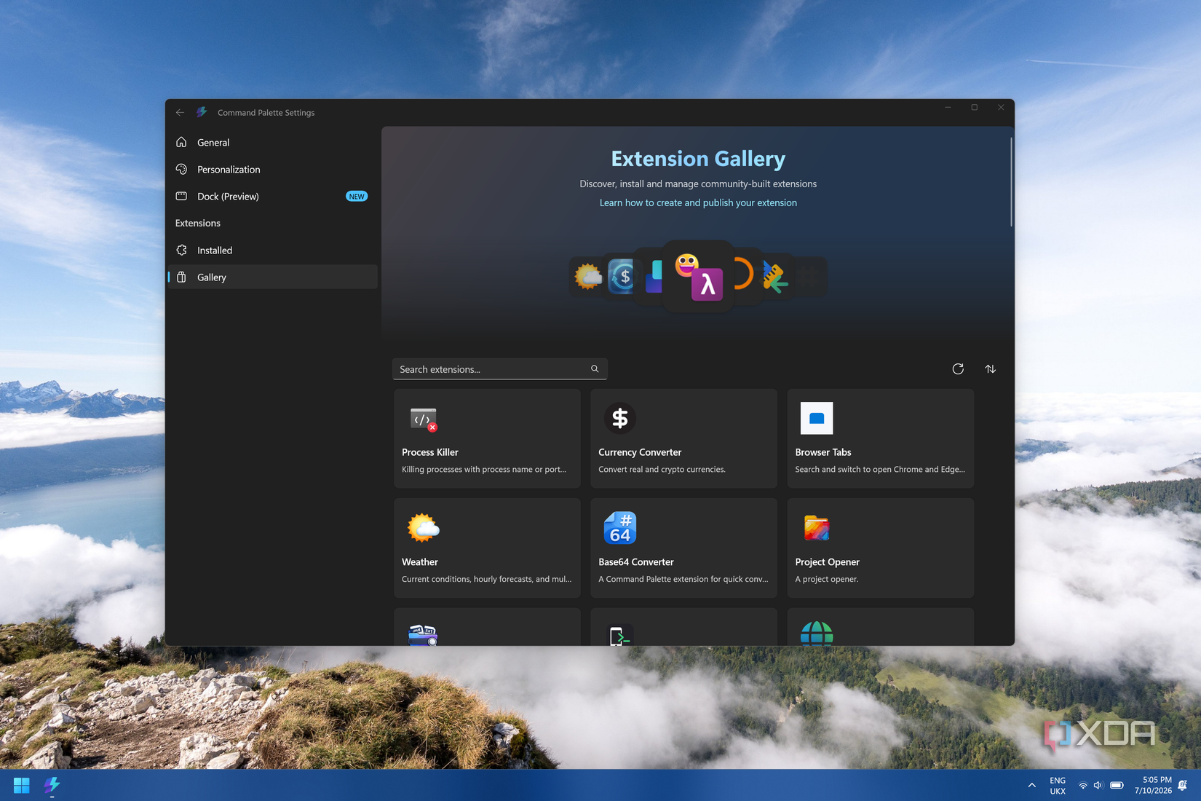Click the Command Palette lightning logo in title bar
The height and width of the screenshot is (801, 1201).
[x=202, y=112]
